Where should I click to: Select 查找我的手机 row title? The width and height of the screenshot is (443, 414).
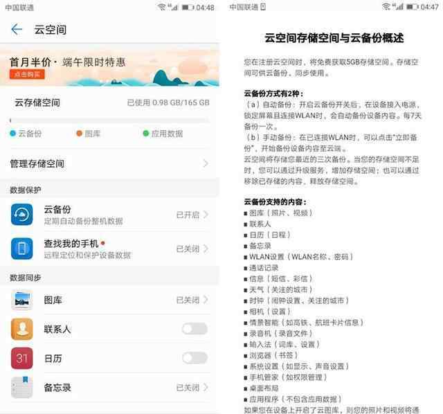click(71, 243)
